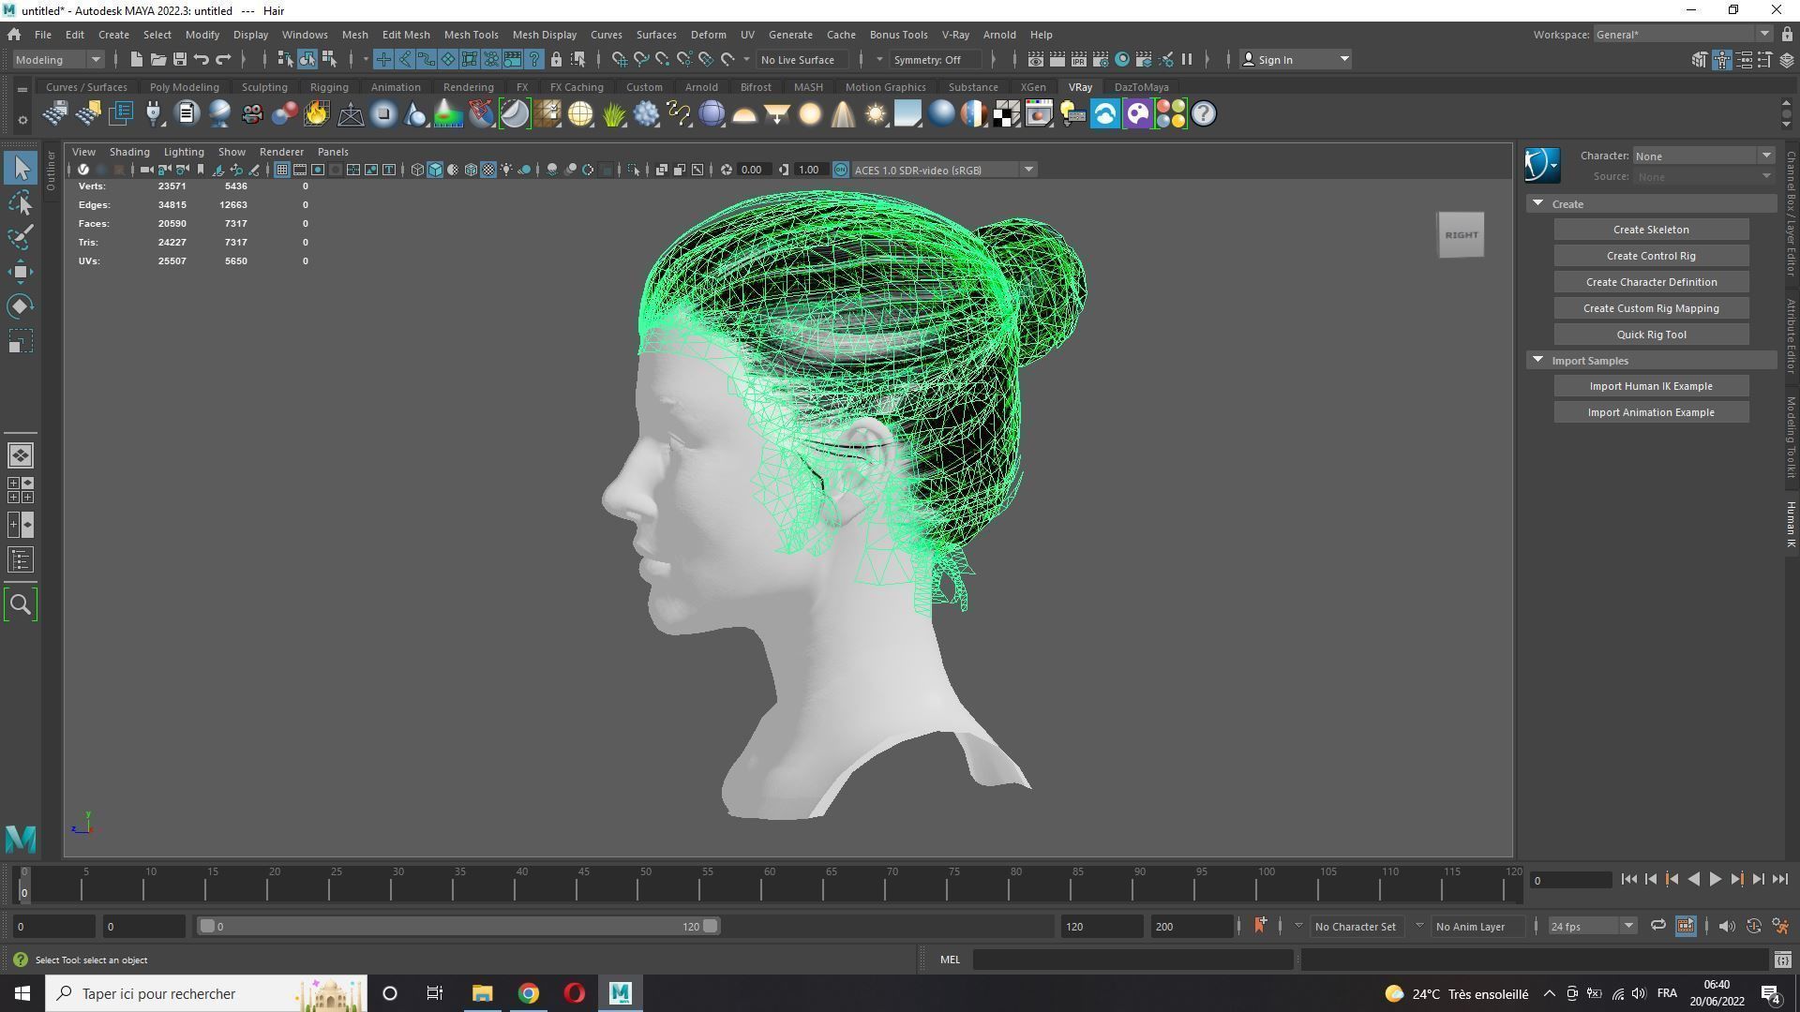Select the Rotate tool in toolbox
Screen dimensions: 1800x1012
point(21,306)
